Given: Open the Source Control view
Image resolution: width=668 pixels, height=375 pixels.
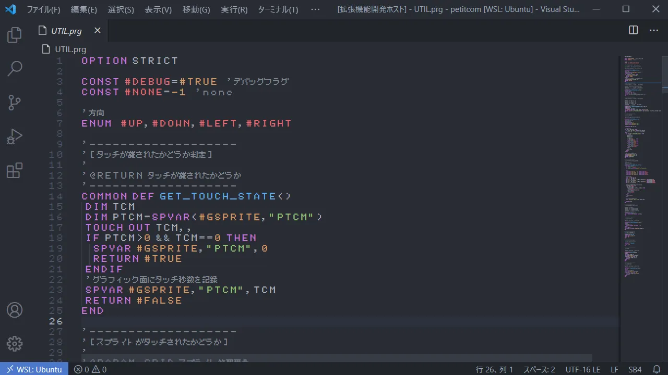Looking at the screenshot, I should [x=15, y=103].
